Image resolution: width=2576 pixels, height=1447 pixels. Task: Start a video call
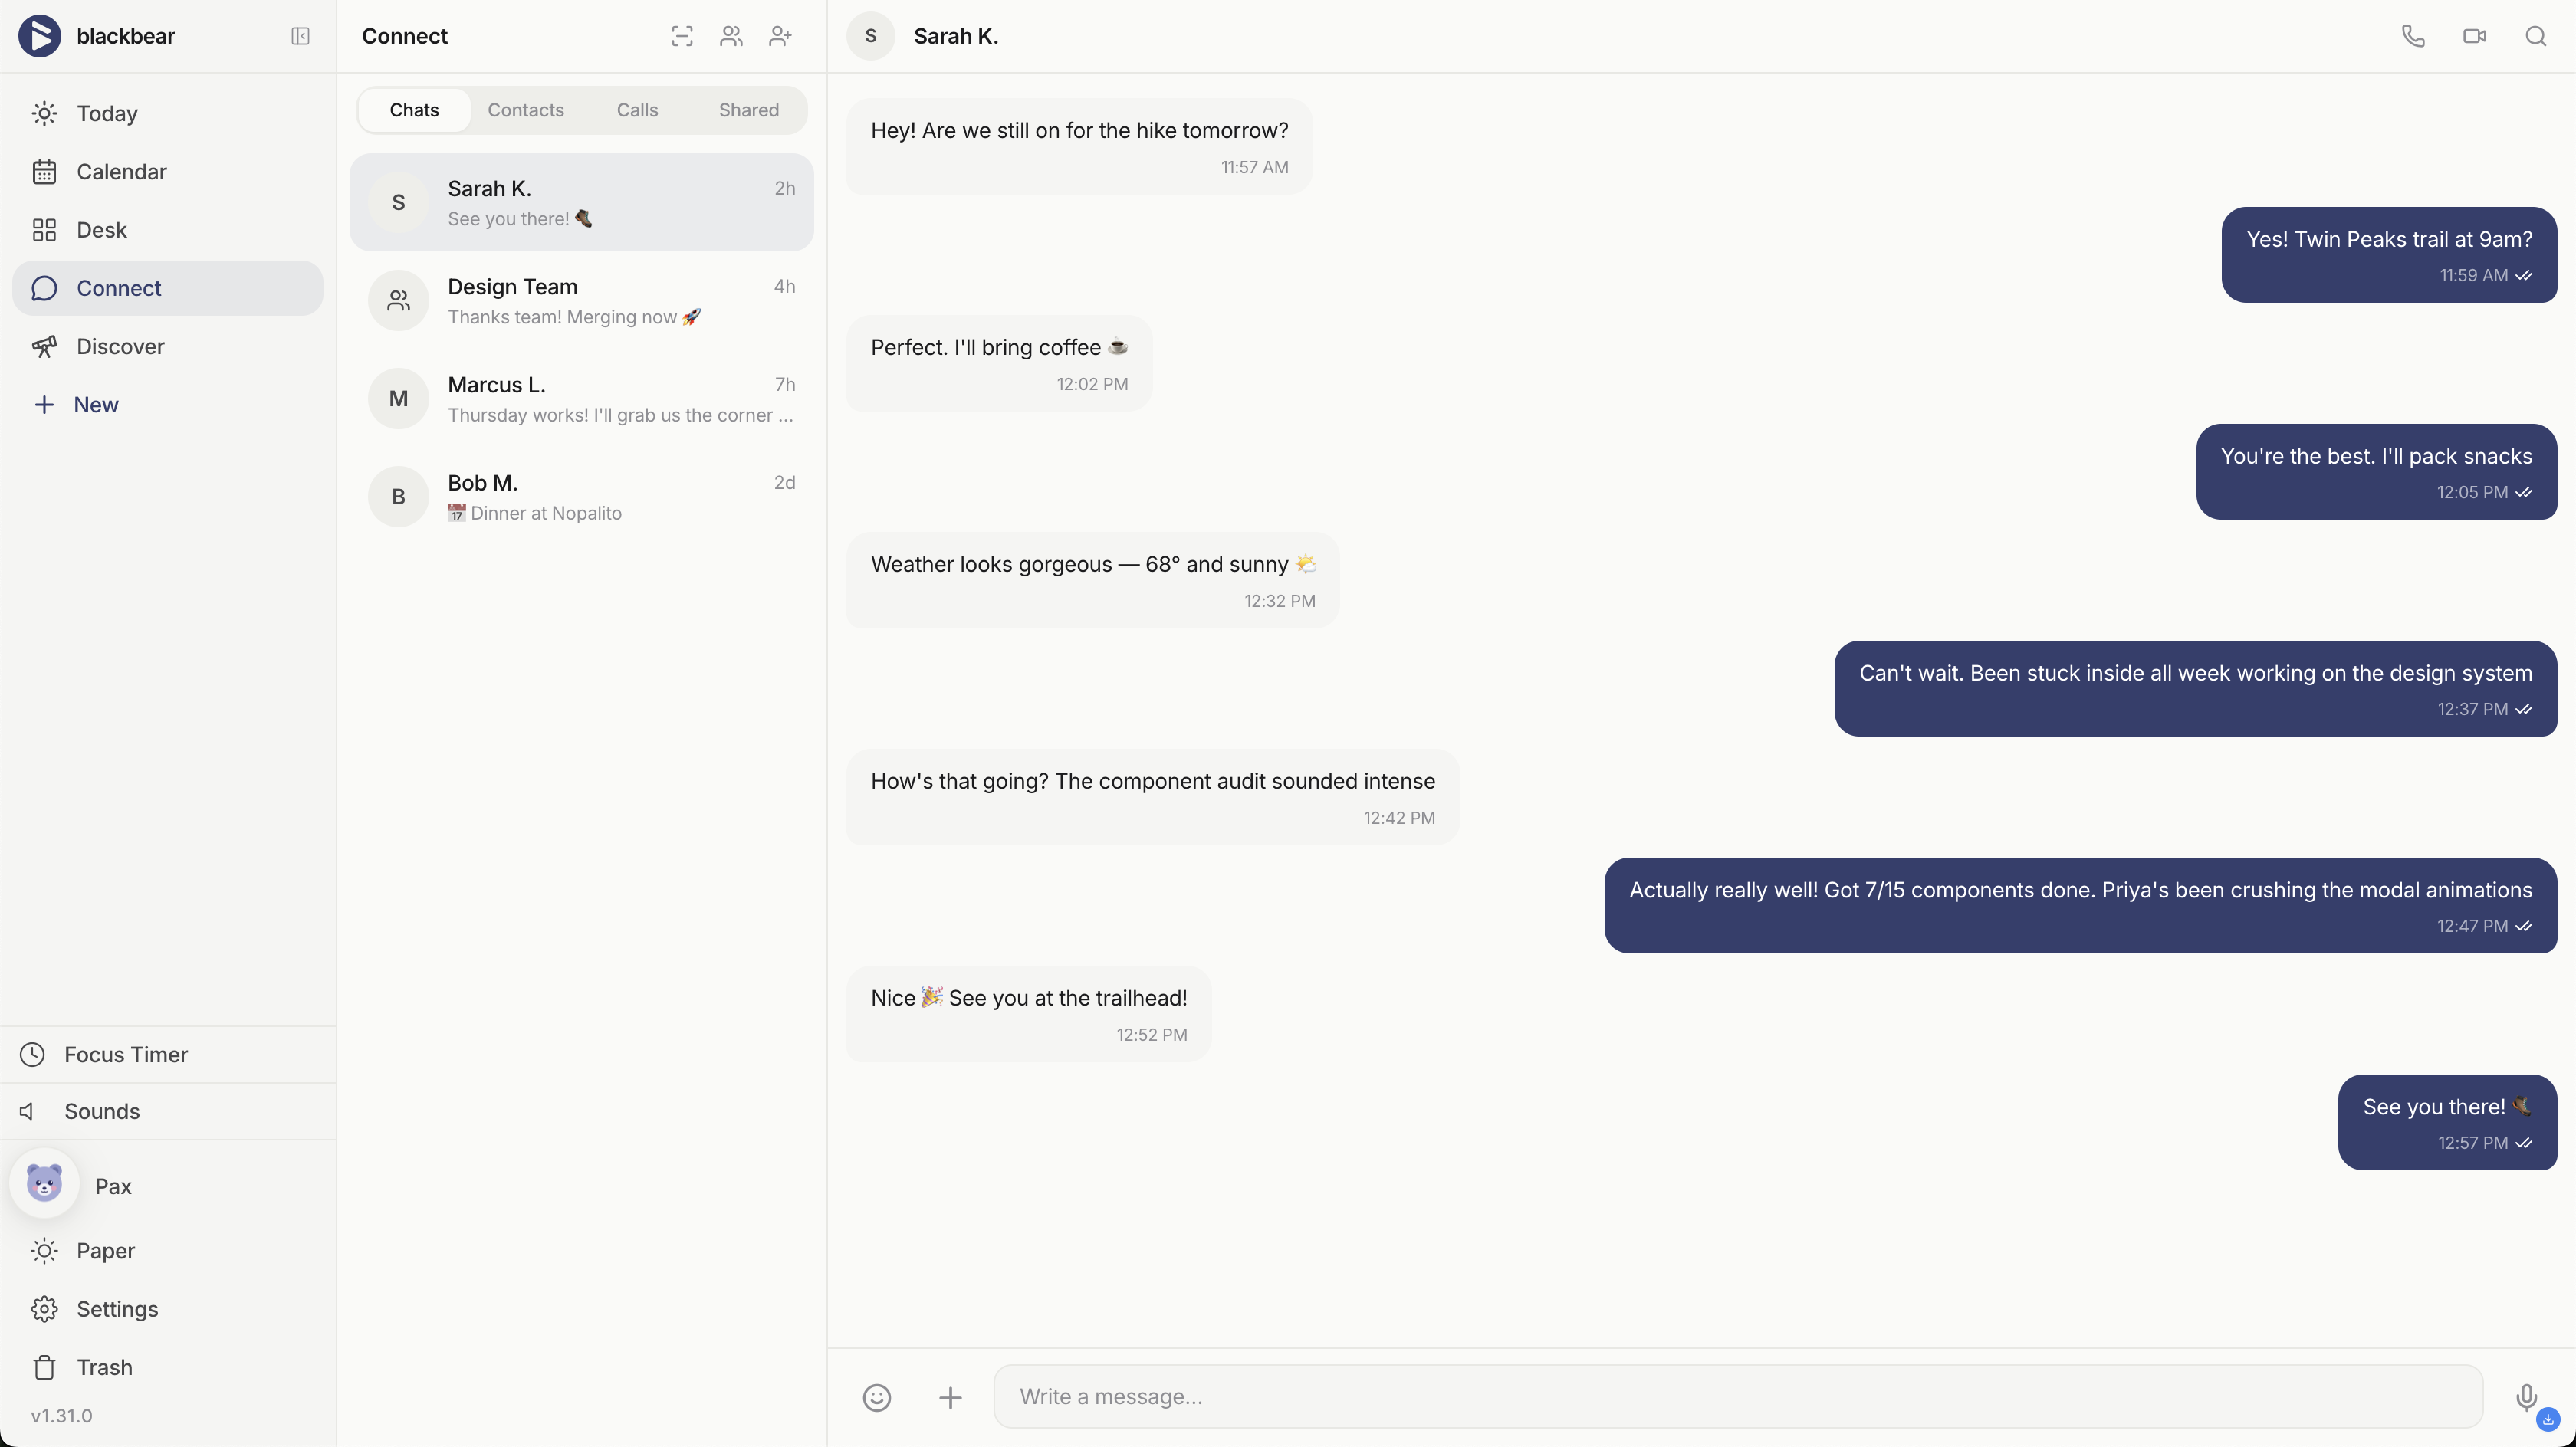point(2474,36)
